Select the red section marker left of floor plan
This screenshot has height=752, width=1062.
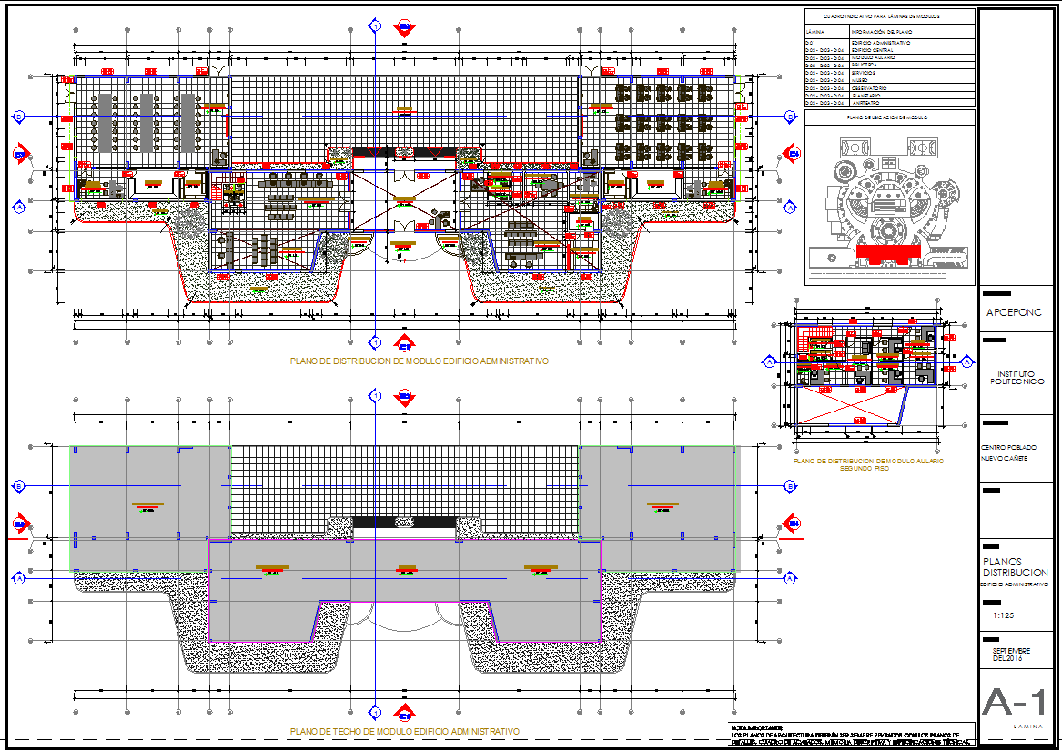click(19, 156)
